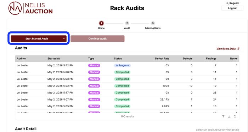Select audit started May 2, 2026 5:17 PM

click(x=127, y=92)
